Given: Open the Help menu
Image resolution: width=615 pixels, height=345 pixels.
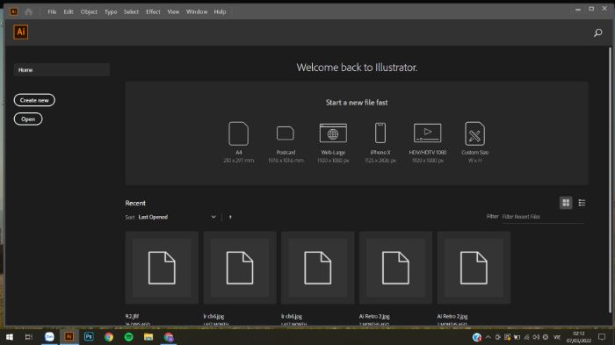Looking at the screenshot, I should pyautogui.click(x=220, y=11).
